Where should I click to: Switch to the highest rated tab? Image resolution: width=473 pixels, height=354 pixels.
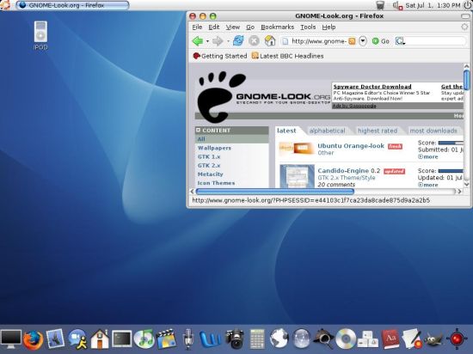point(377,131)
